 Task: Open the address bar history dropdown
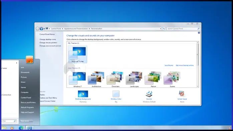click(x=161, y=29)
